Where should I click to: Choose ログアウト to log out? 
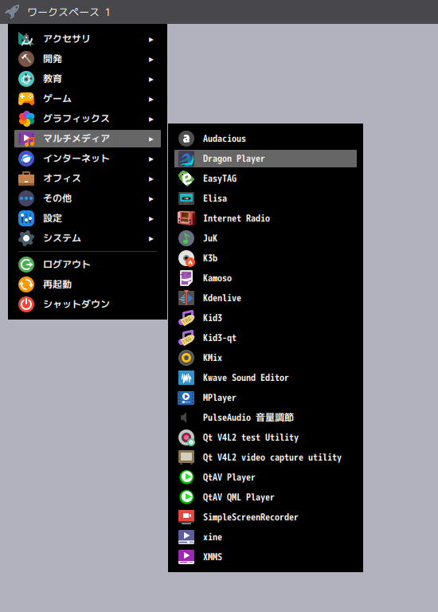(x=88, y=265)
